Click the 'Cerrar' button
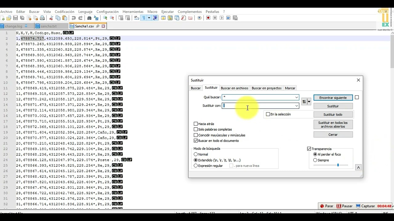This screenshot has width=394, height=221. [333, 134]
